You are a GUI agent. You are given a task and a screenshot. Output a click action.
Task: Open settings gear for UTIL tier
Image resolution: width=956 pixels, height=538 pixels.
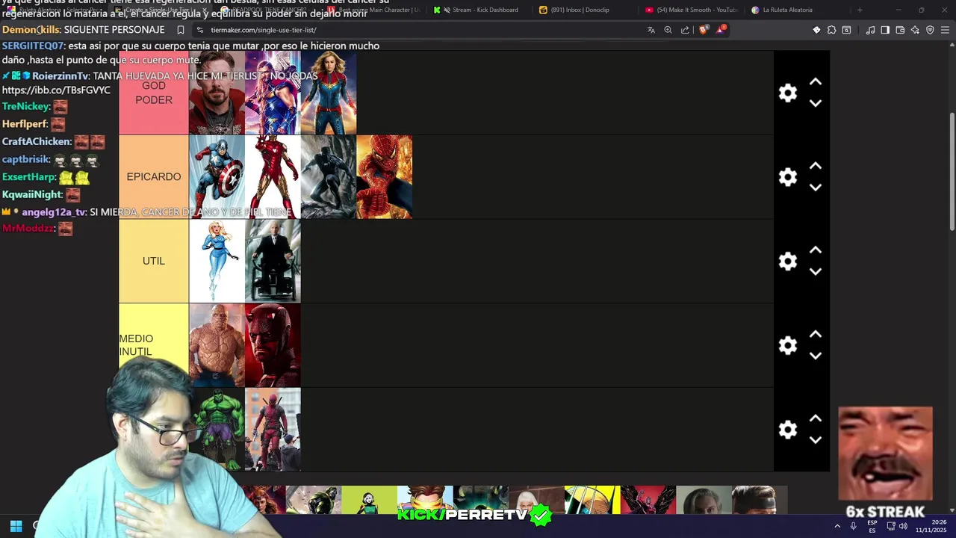788,262
